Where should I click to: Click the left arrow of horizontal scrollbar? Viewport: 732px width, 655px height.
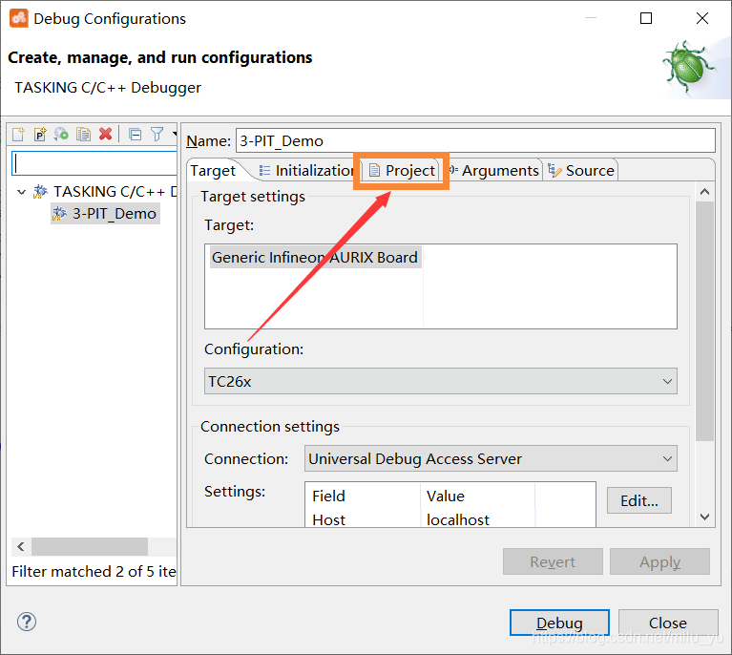pyautogui.click(x=21, y=546)
